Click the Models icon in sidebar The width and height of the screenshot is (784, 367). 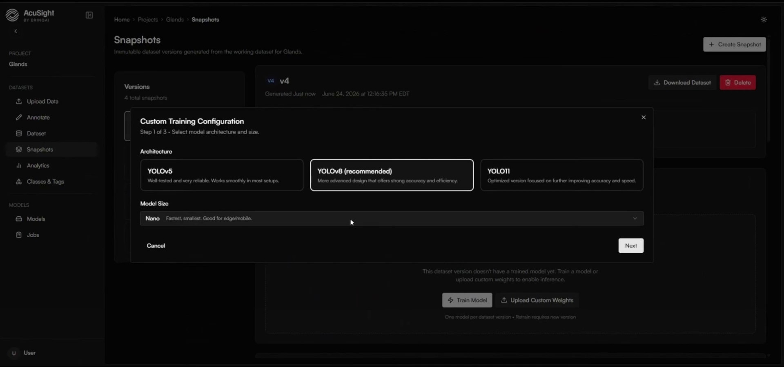(19, 219)
